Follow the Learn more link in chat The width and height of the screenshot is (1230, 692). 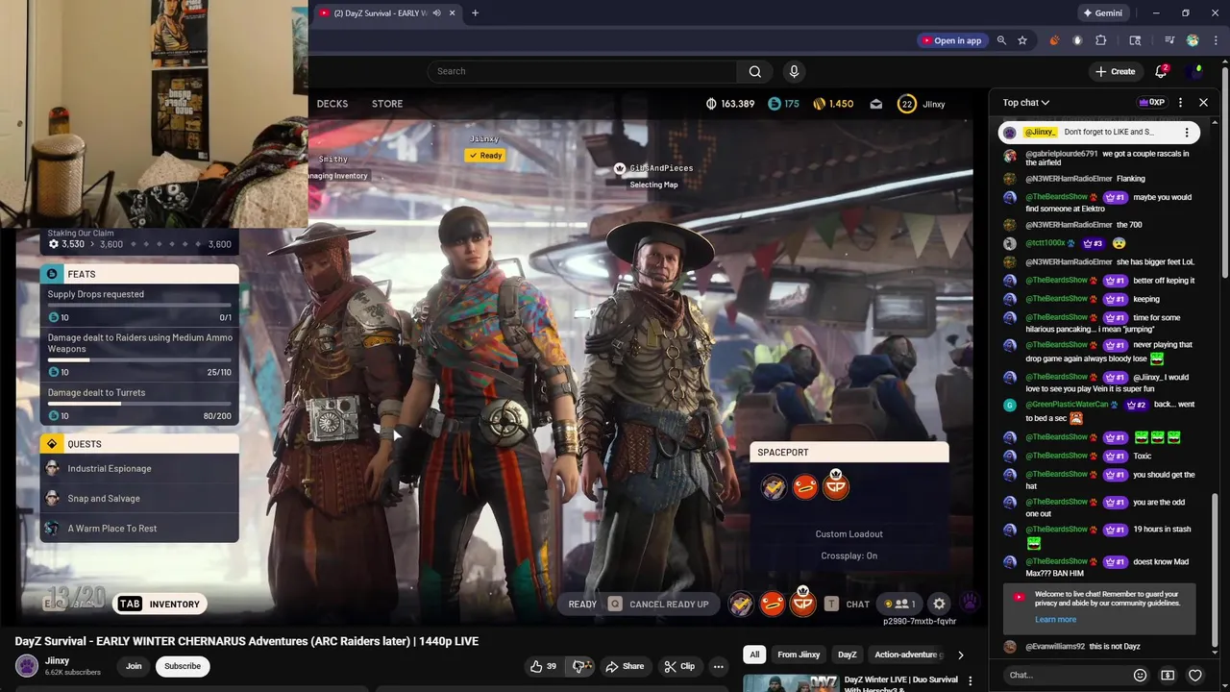point(1055,620)
